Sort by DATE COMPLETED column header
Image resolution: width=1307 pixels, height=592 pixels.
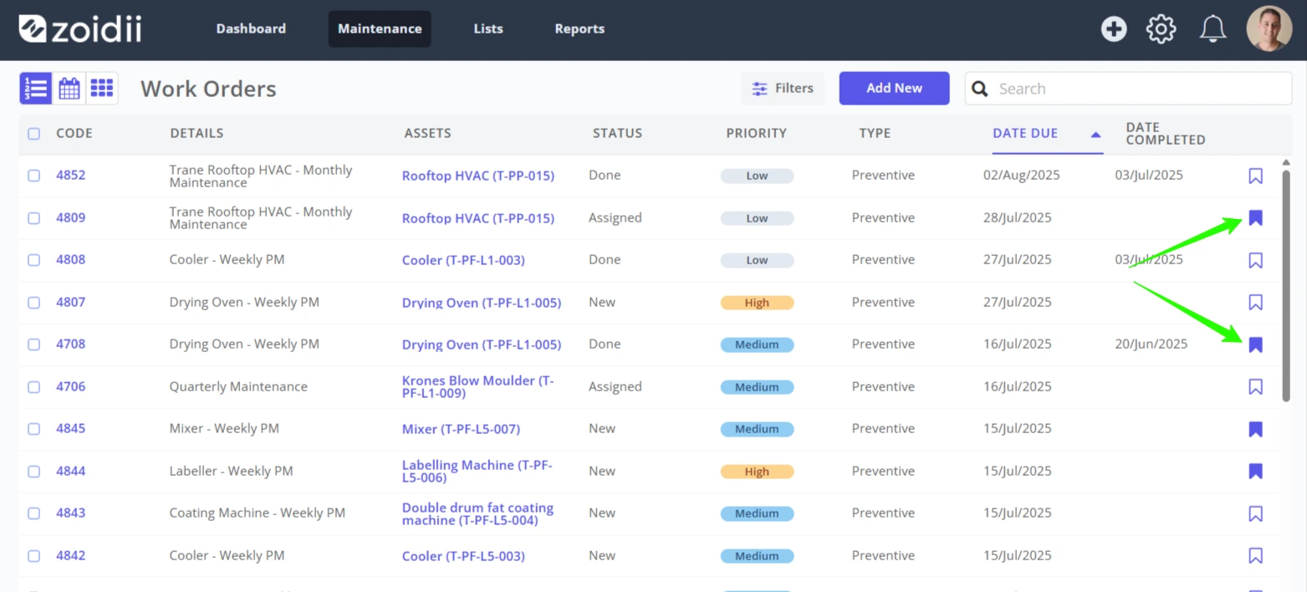pos(1166,134)
